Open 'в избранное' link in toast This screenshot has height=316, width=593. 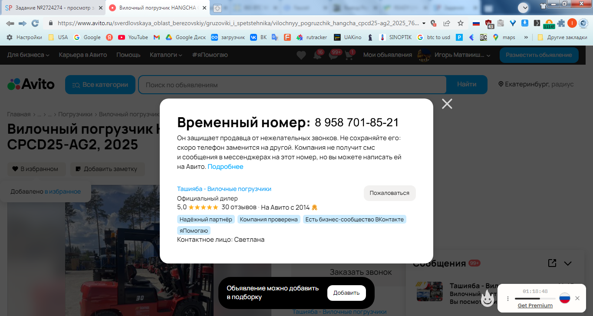(63, 191)
